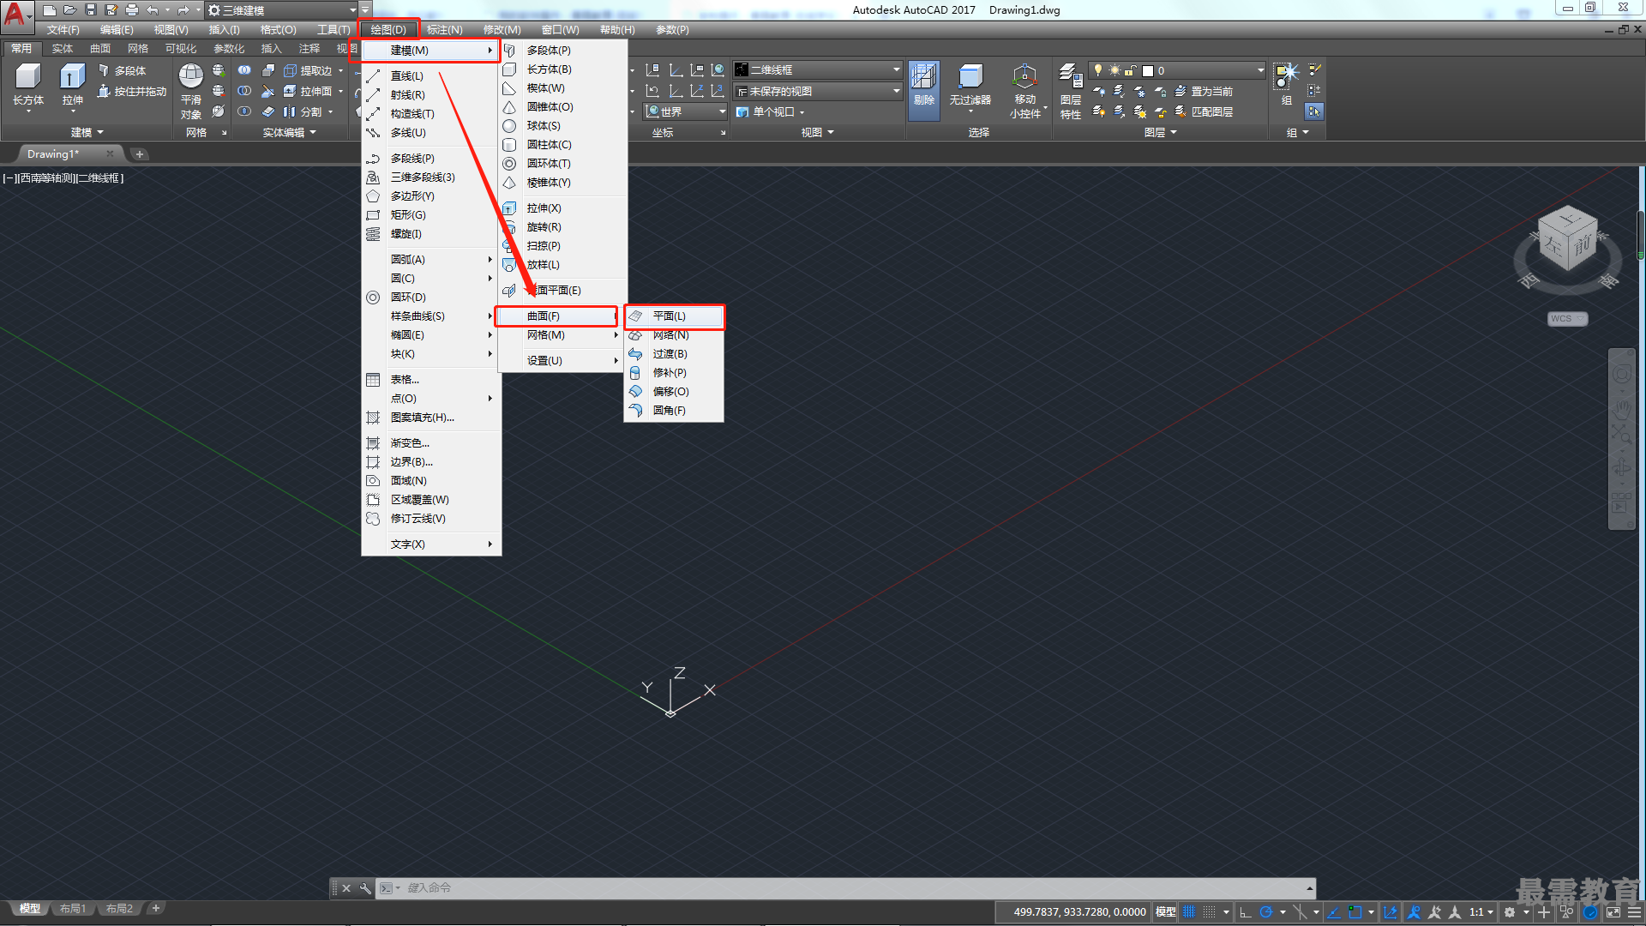Open the single viewport (单个视口) dropdown
This screenshot has height=926, width=1646.
pos(771,111)
